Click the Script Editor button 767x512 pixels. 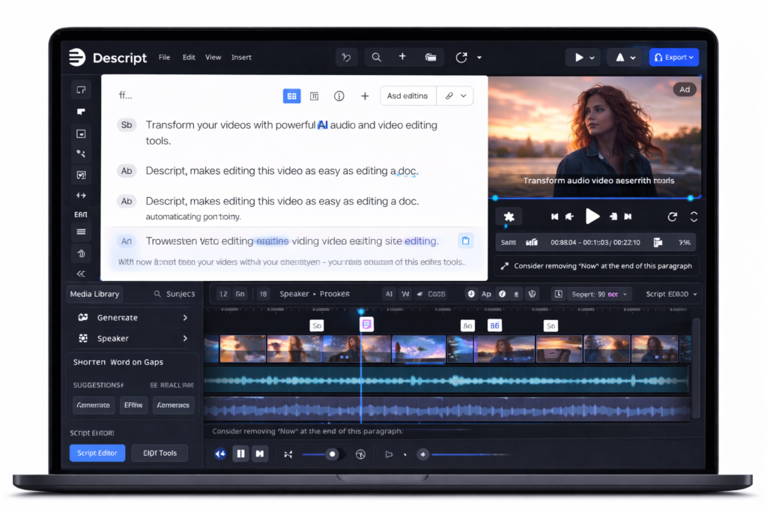tap(97, 454)
